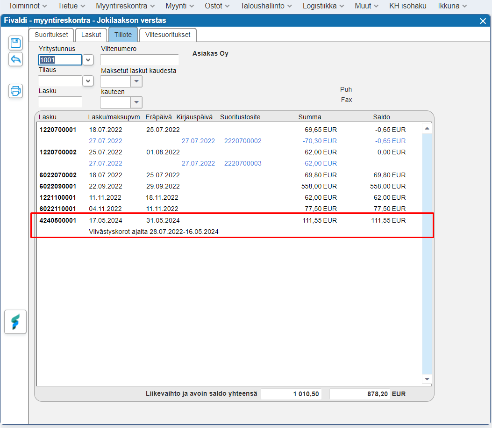
Task: Expand the Yritystunnus dropdown arrow
Action: 88,60
